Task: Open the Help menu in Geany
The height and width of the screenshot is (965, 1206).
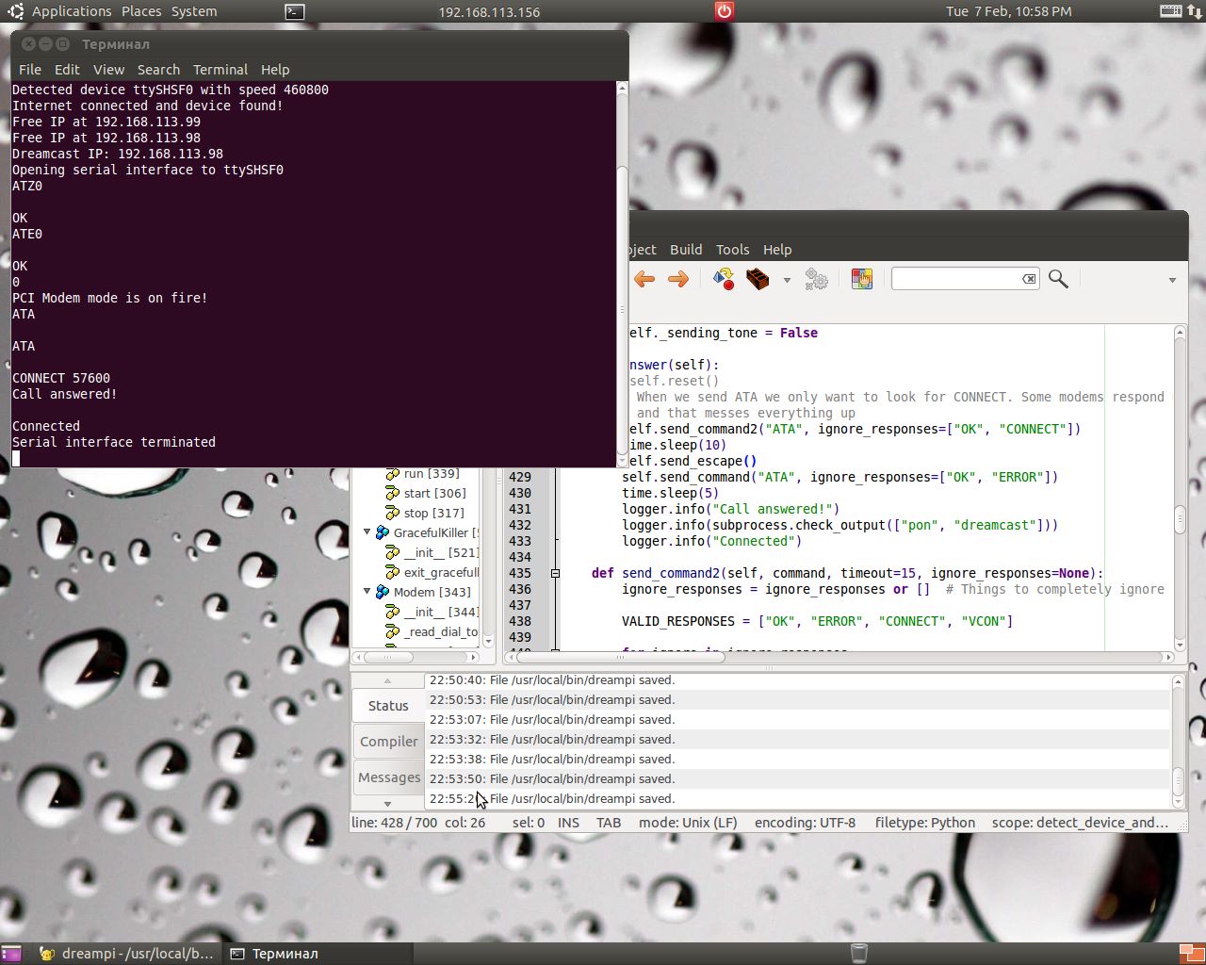Action: (777, 250)
